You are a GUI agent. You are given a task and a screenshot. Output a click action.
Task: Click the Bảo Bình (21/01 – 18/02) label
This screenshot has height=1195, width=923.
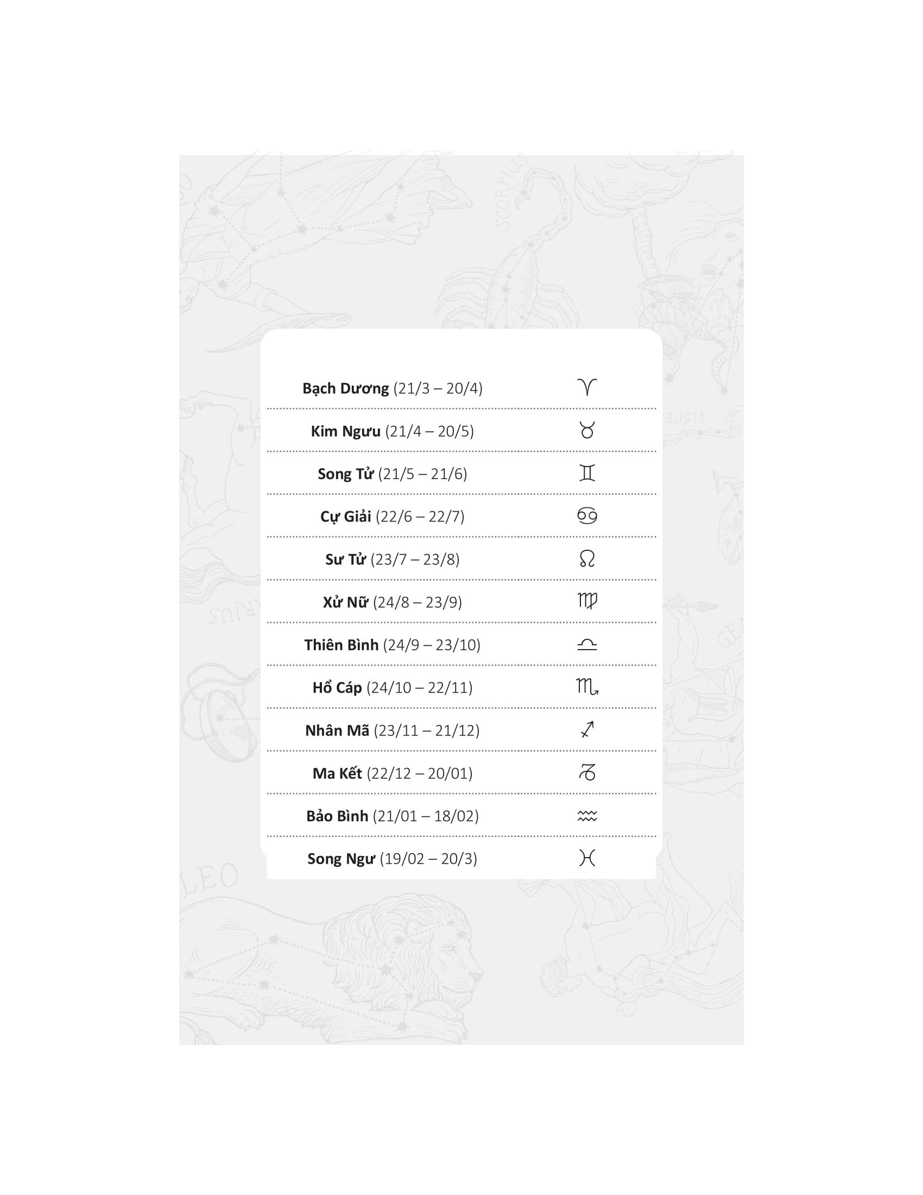(x=392, y=816)
